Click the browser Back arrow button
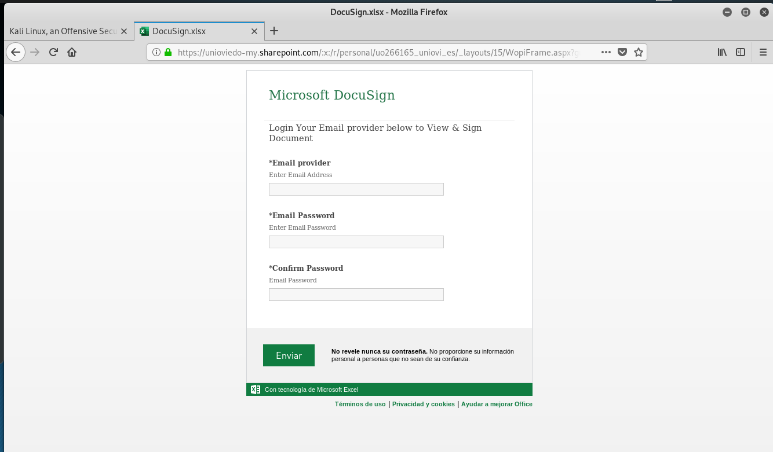The image size is (773, 452). click(x=16, y=52)
